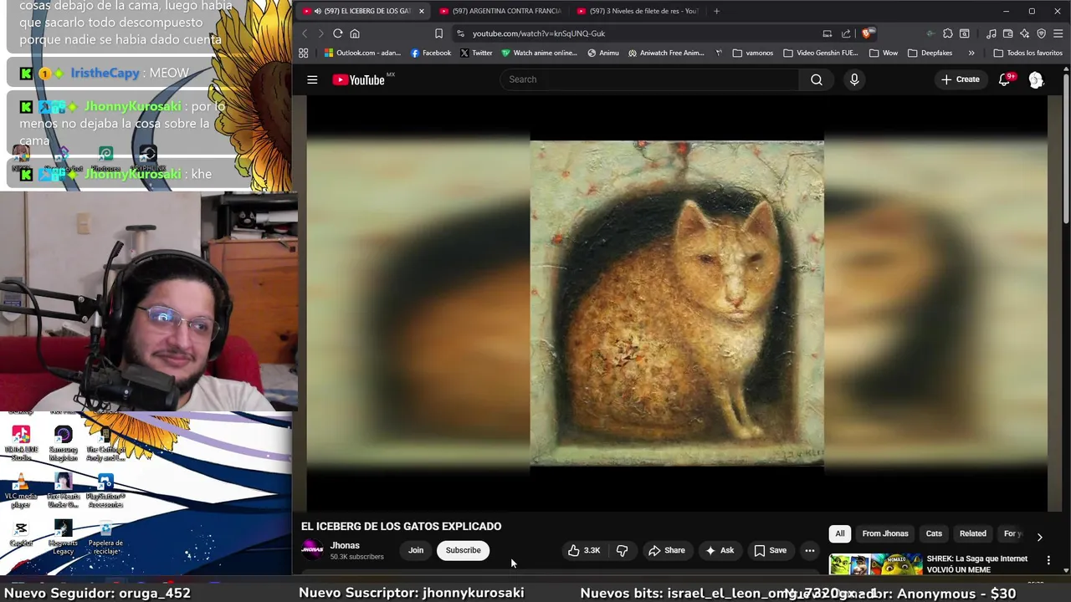The height and width of the screenshot is (602, 1071).
Task: Open the Deepfakes bookmarks folder
Action: click(930, 53)
